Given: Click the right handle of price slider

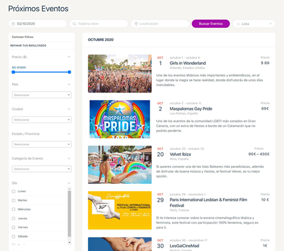Looking at the screenshot, I should coord(69,72).
